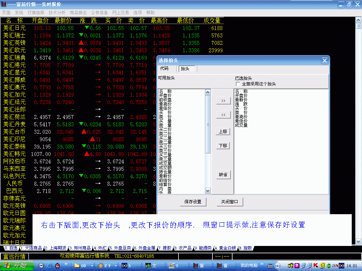Launch media player from quick launch
Screen dimensions: 362x271
point(41,266)
